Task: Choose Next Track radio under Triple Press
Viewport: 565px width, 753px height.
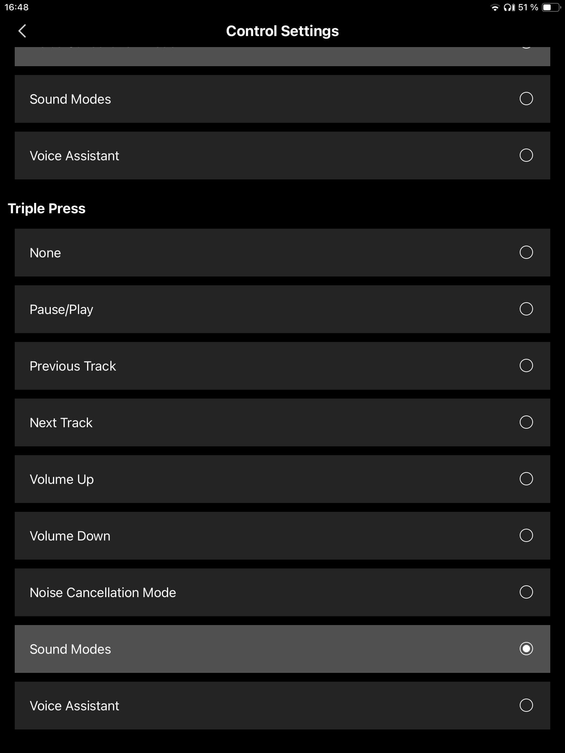Action: tap(526, 422)
